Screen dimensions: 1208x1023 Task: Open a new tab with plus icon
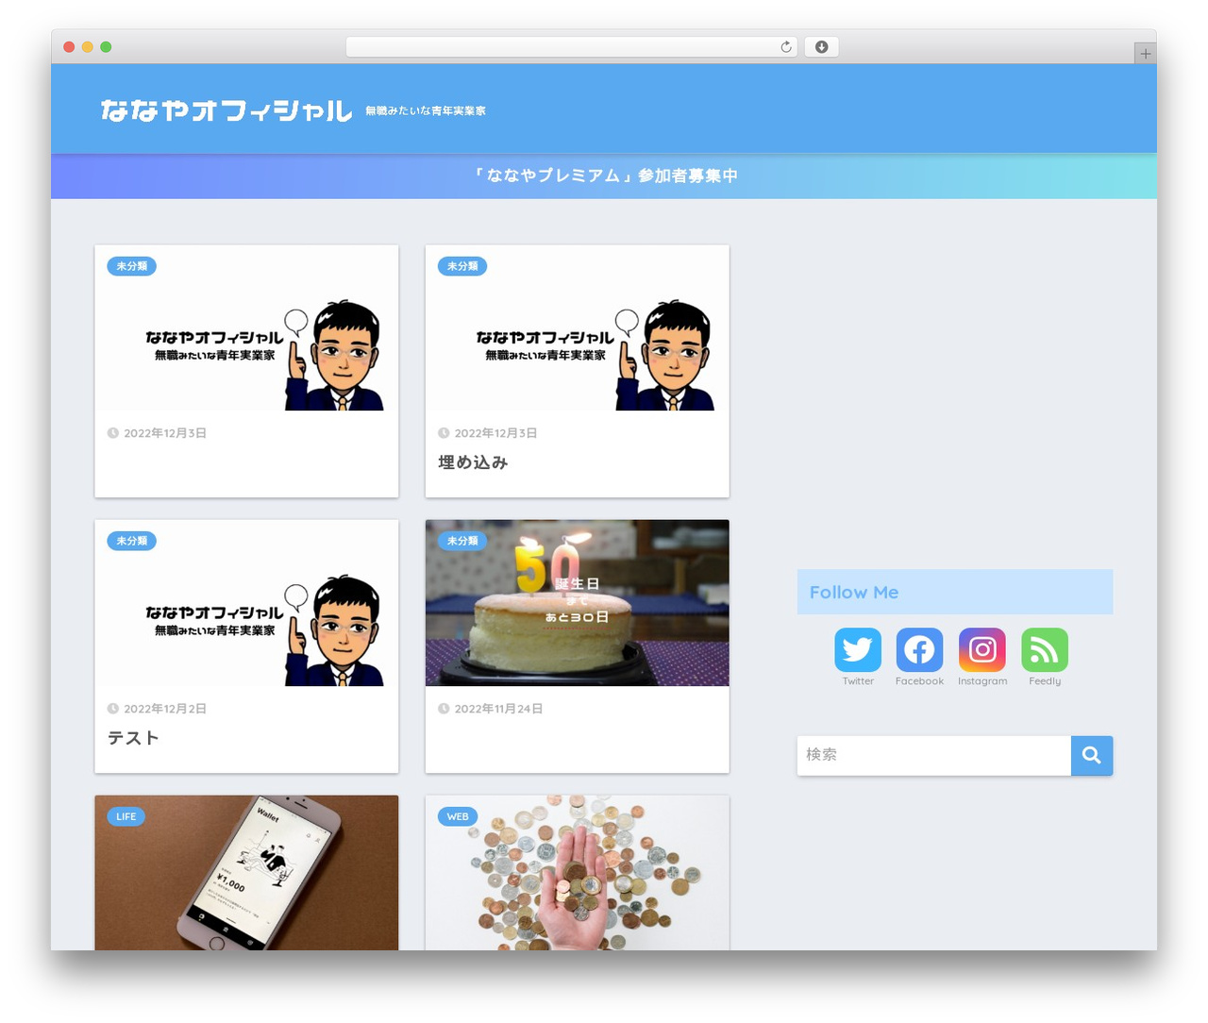[1146, 54]
